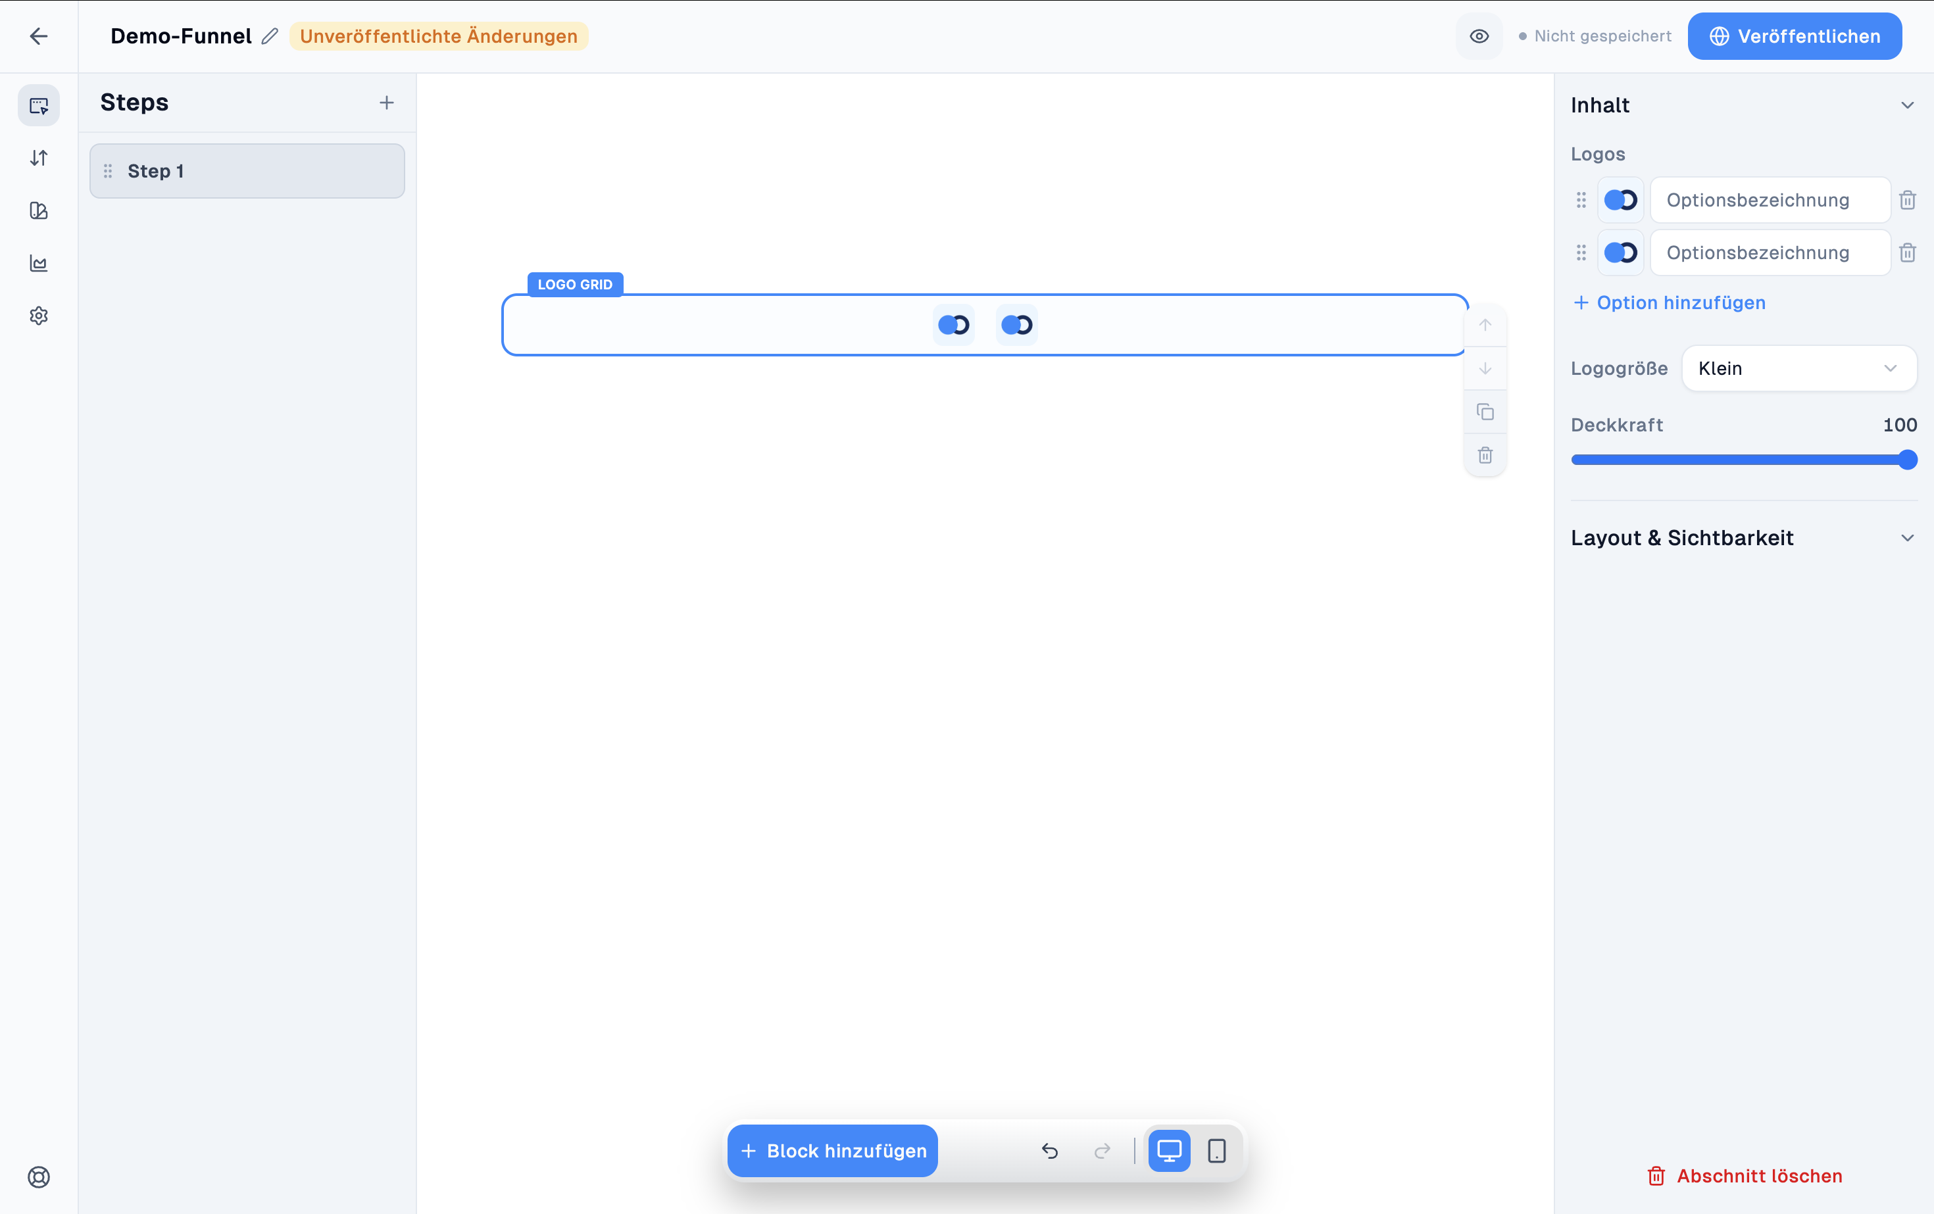
Task: Go back using the top-left arrow
Action: click(x=39, y=36)
